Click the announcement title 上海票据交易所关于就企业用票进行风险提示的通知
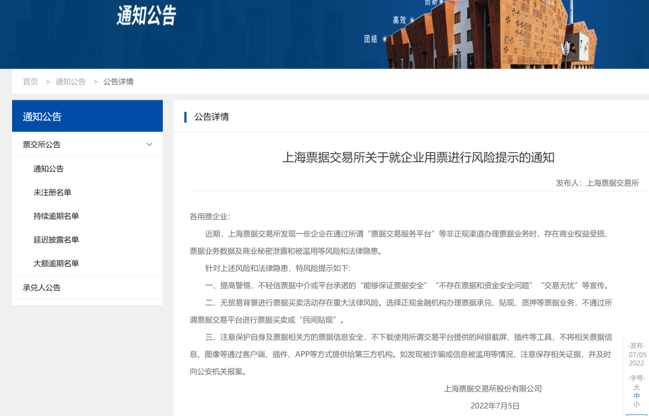Screen dimensions: 649x416 tap(418, 157)
